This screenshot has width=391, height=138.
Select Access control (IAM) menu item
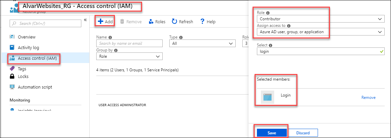(38, 58)
